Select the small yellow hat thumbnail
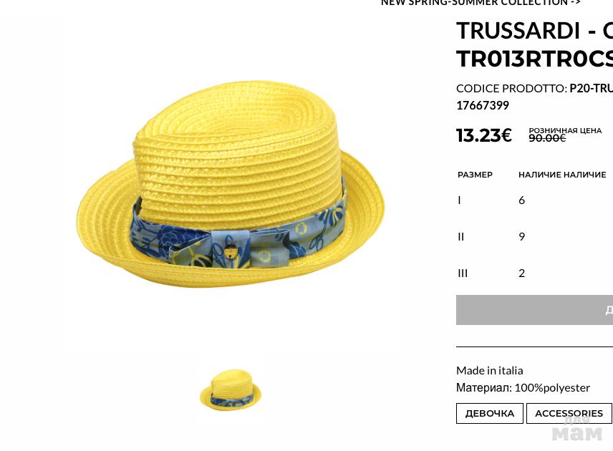The height and width of the screenshot is (451, 613). coord(231,389)
